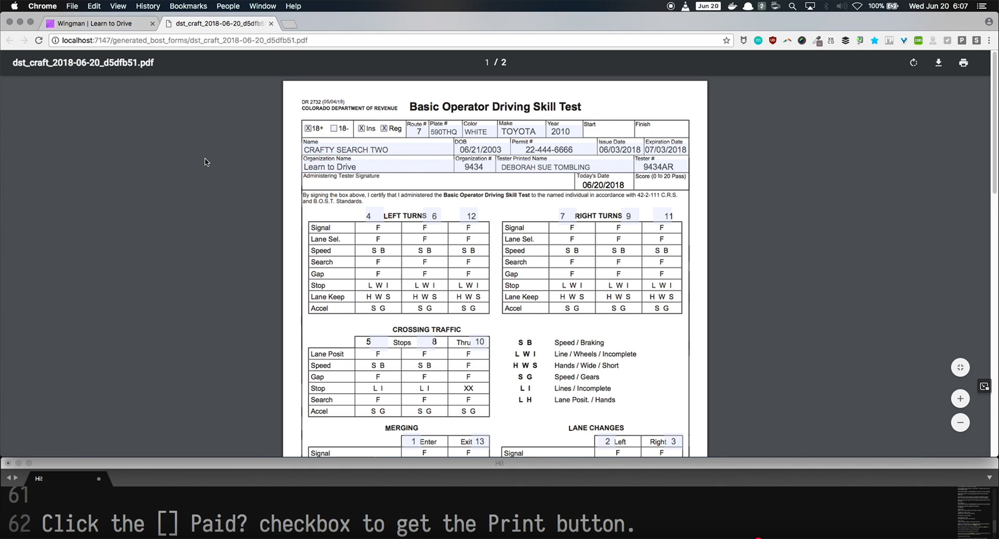Reload the current page
The image size is (999, 539).
[39, 40]
